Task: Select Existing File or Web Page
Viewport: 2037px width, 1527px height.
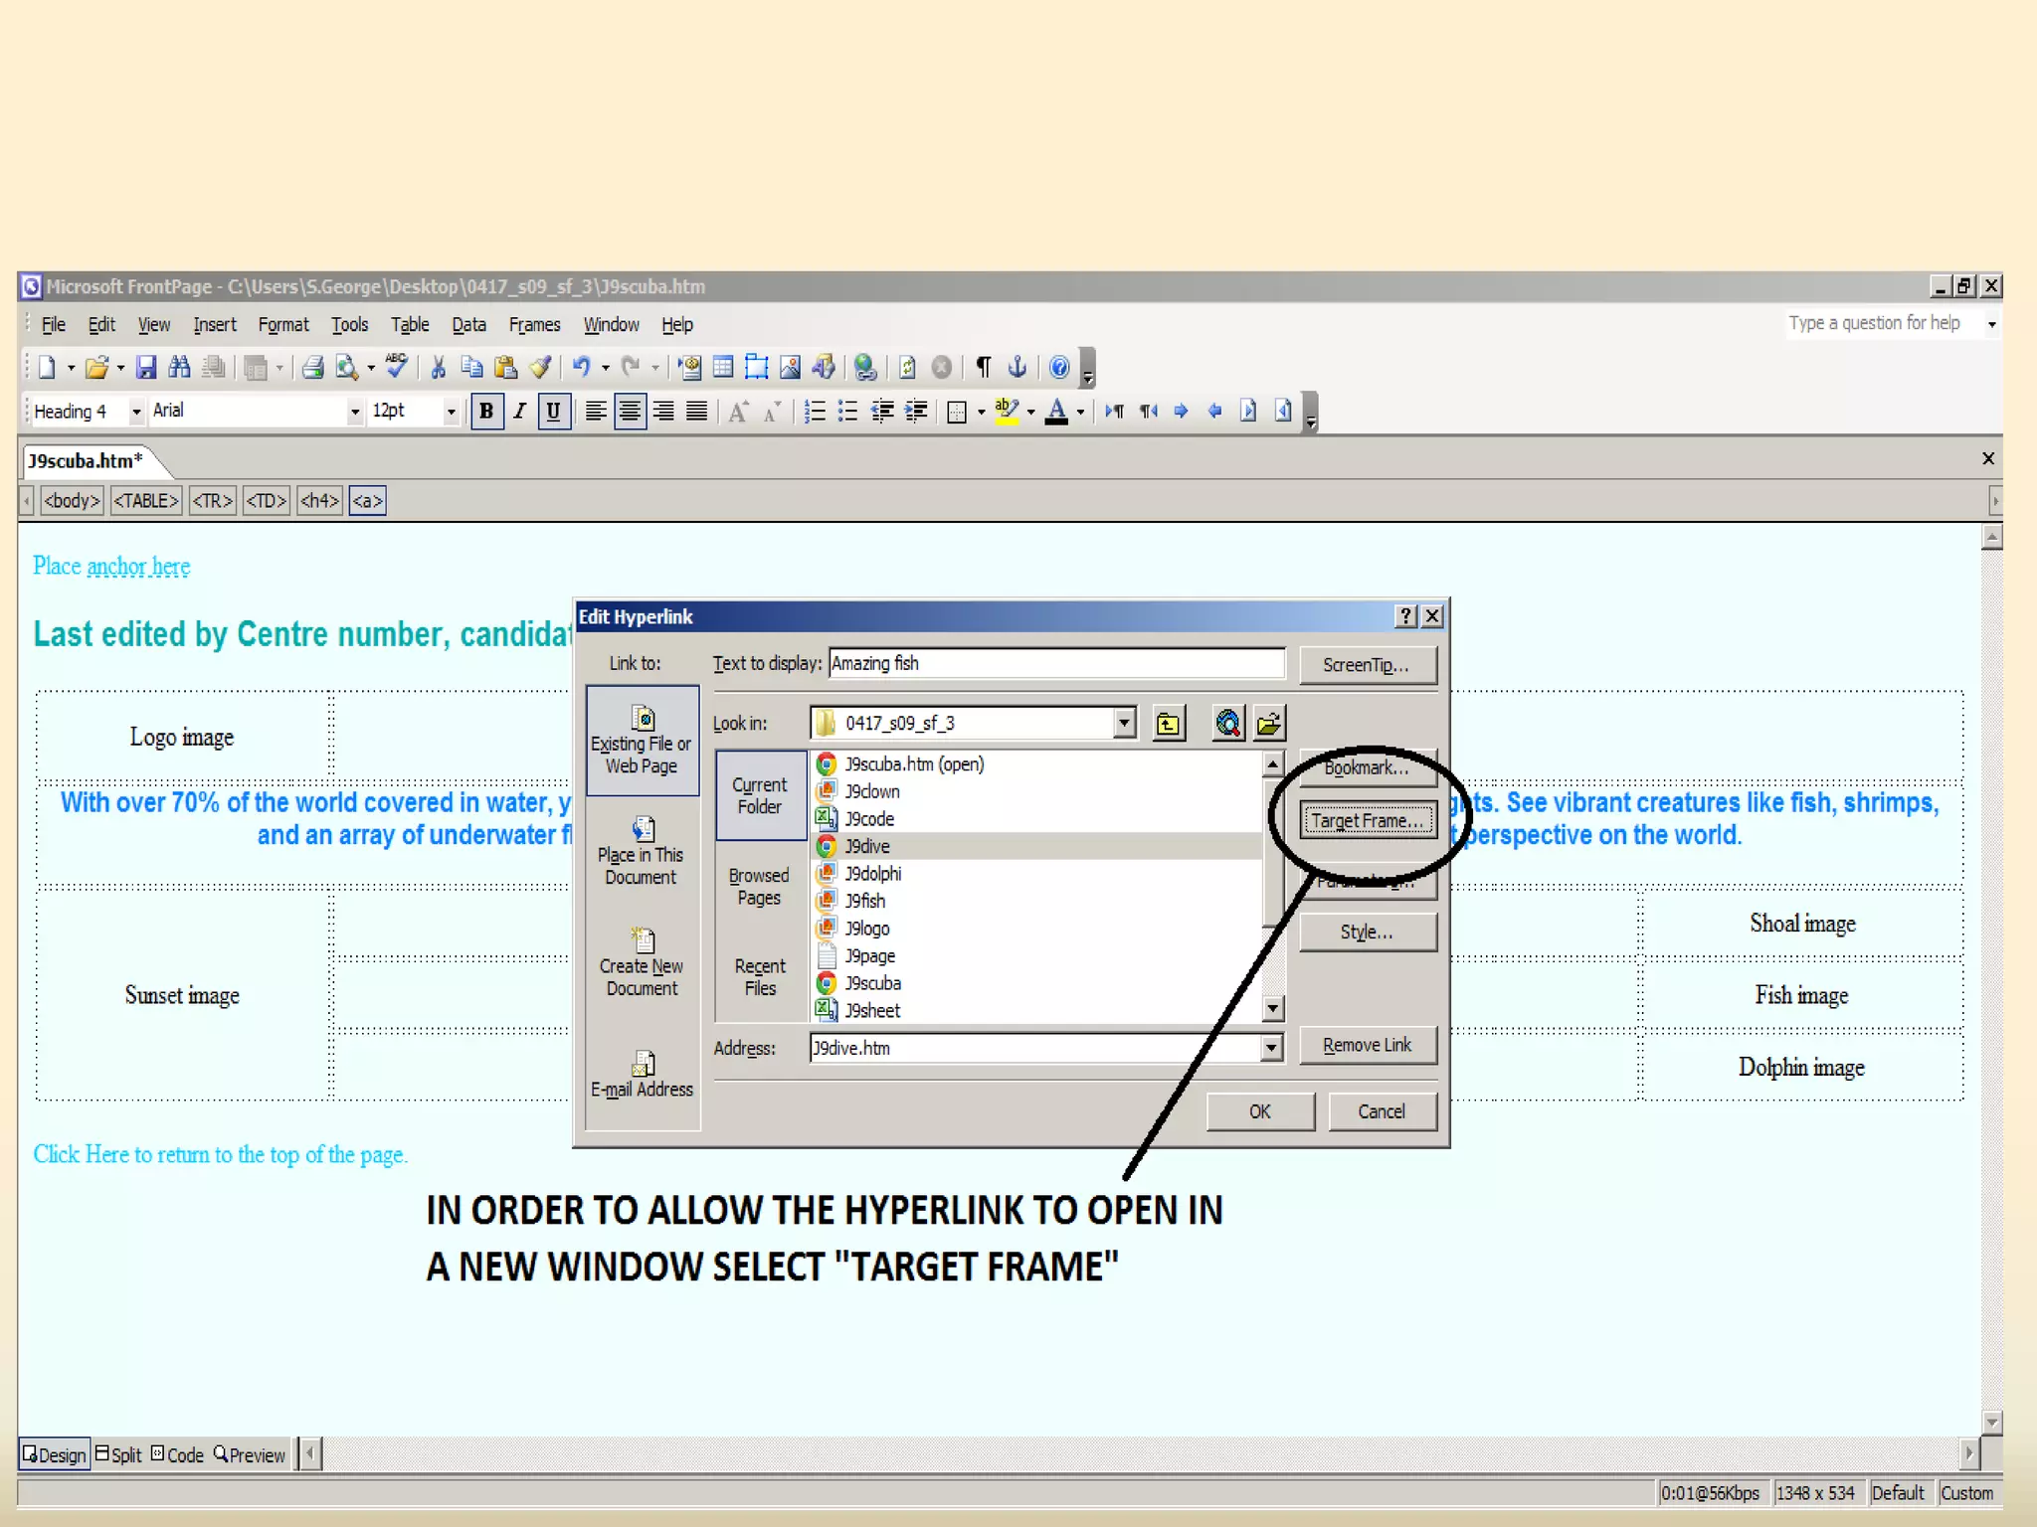Action: [642, 742]
